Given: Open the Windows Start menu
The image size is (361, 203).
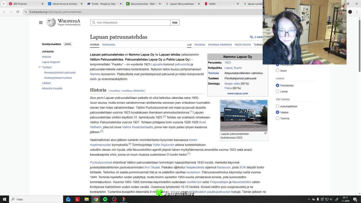Looking at the screenshot, I should tap(4, 199).
